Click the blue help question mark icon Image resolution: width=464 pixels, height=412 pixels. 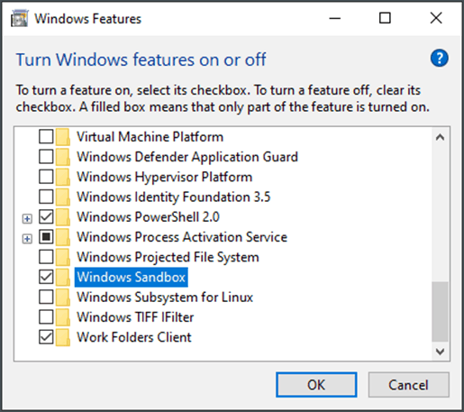click(439, 58)
